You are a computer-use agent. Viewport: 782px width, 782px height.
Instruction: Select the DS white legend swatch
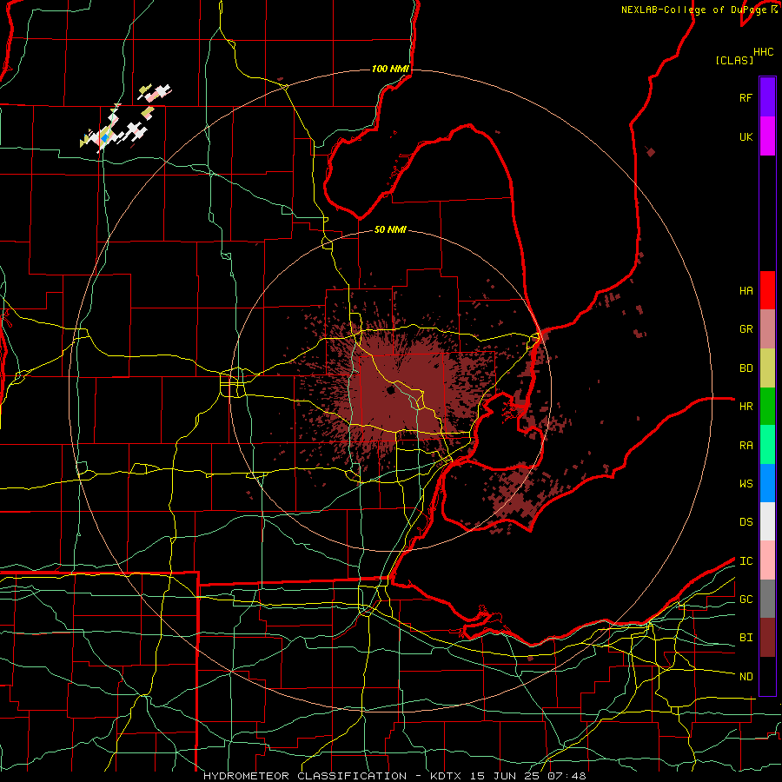[767, 521]
